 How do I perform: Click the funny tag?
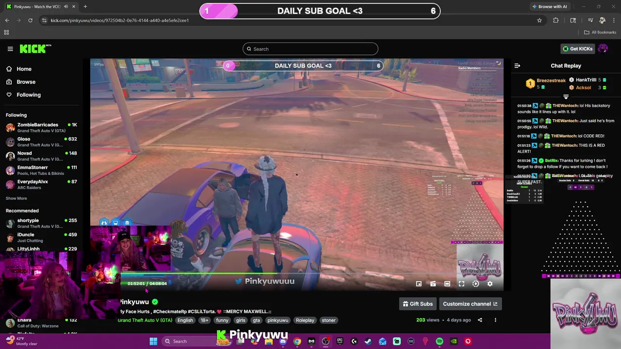point(222,320)
